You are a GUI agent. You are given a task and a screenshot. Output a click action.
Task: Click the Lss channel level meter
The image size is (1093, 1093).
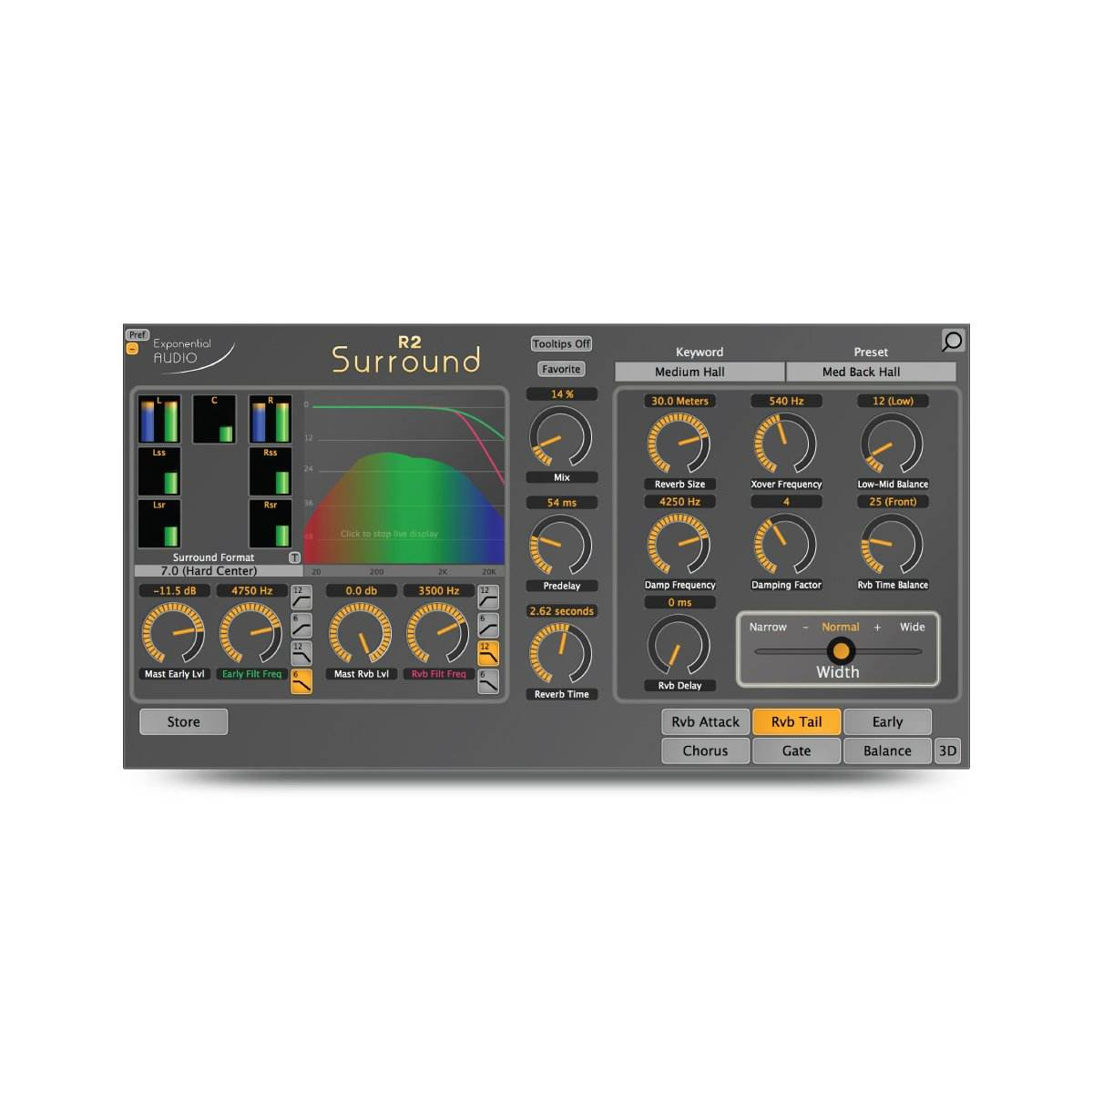pyautogui.click(x=159, y=471)
